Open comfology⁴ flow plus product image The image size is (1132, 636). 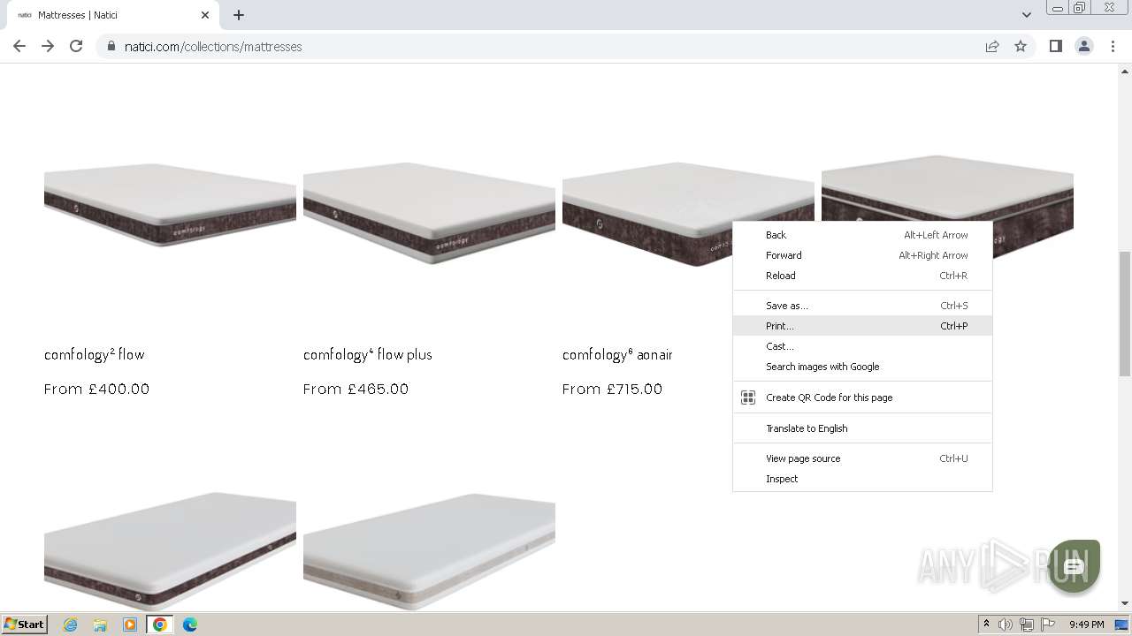pyautogui.click(x=429, y=212)
